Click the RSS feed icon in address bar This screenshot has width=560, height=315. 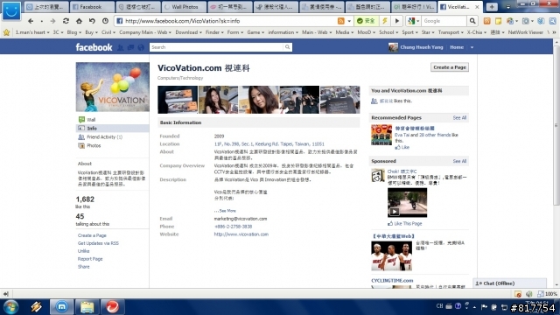click(x=341, y=21)
